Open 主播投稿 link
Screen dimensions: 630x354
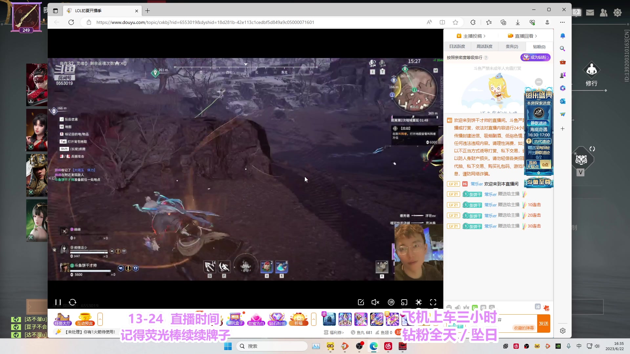pos(471,36)
